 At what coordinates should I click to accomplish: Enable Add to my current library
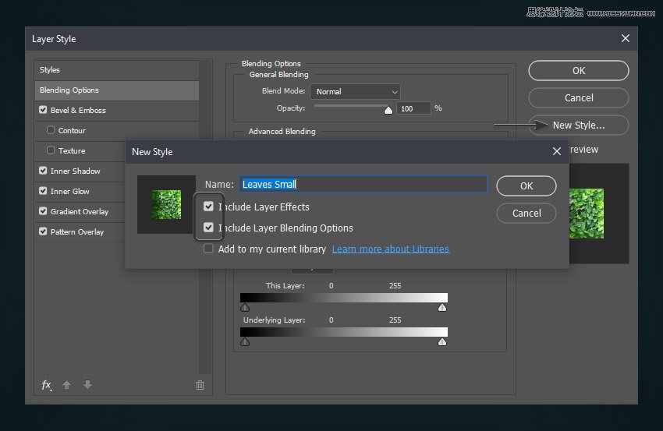208,249
